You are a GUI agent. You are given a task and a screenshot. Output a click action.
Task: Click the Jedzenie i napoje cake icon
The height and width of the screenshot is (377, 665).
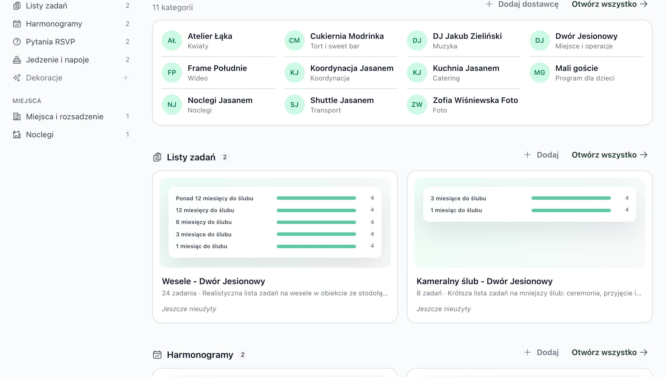coord(17,60)
